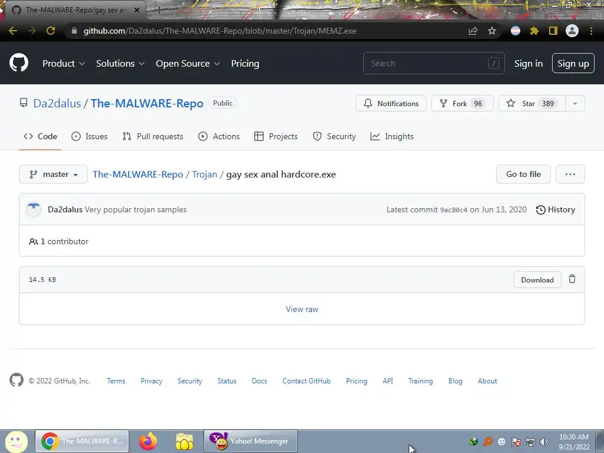Star the repository
The width and height of the screenshot is (604, 453).
(532, 104)
